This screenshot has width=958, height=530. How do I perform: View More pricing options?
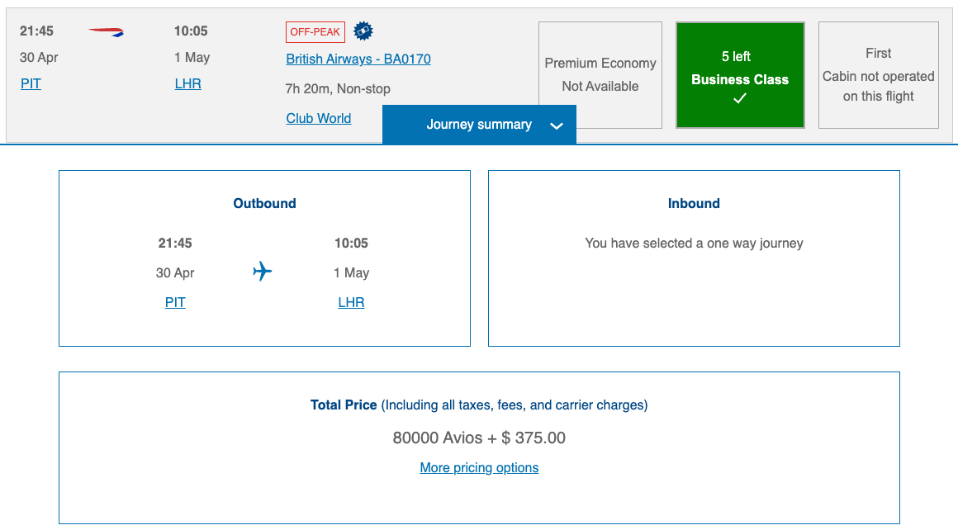tap(479, 467)
